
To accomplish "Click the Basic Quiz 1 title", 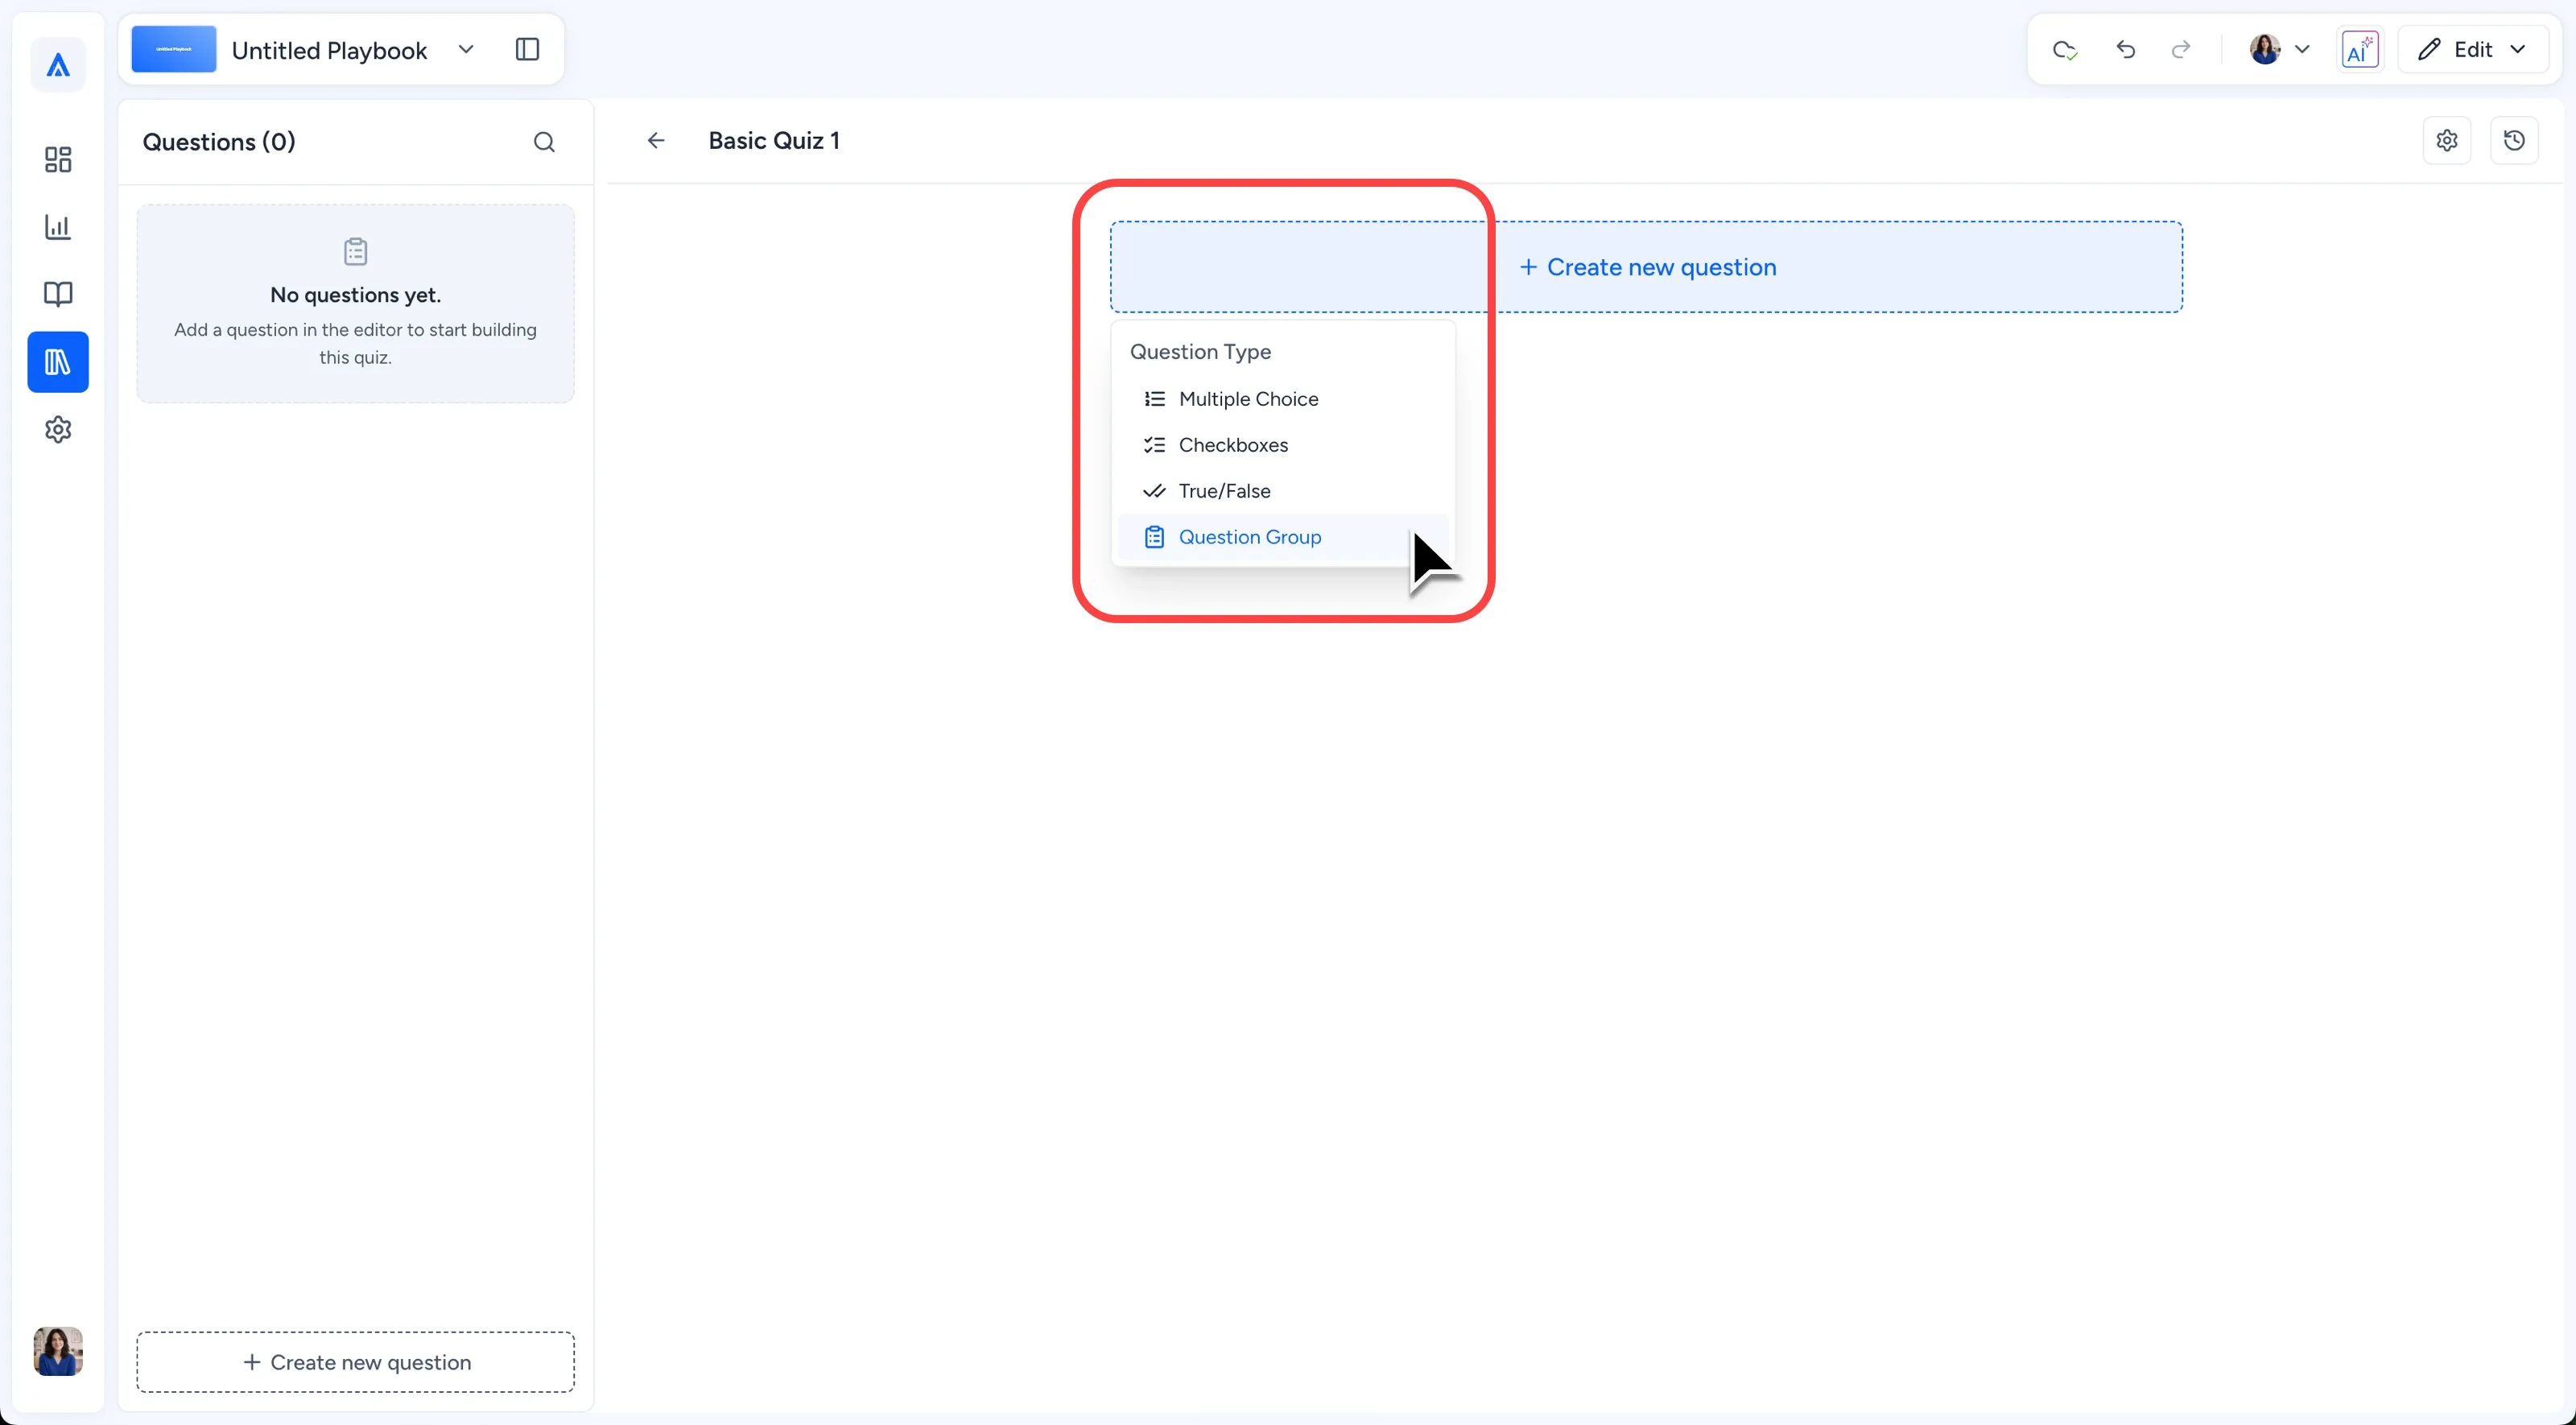I will 774,141.
